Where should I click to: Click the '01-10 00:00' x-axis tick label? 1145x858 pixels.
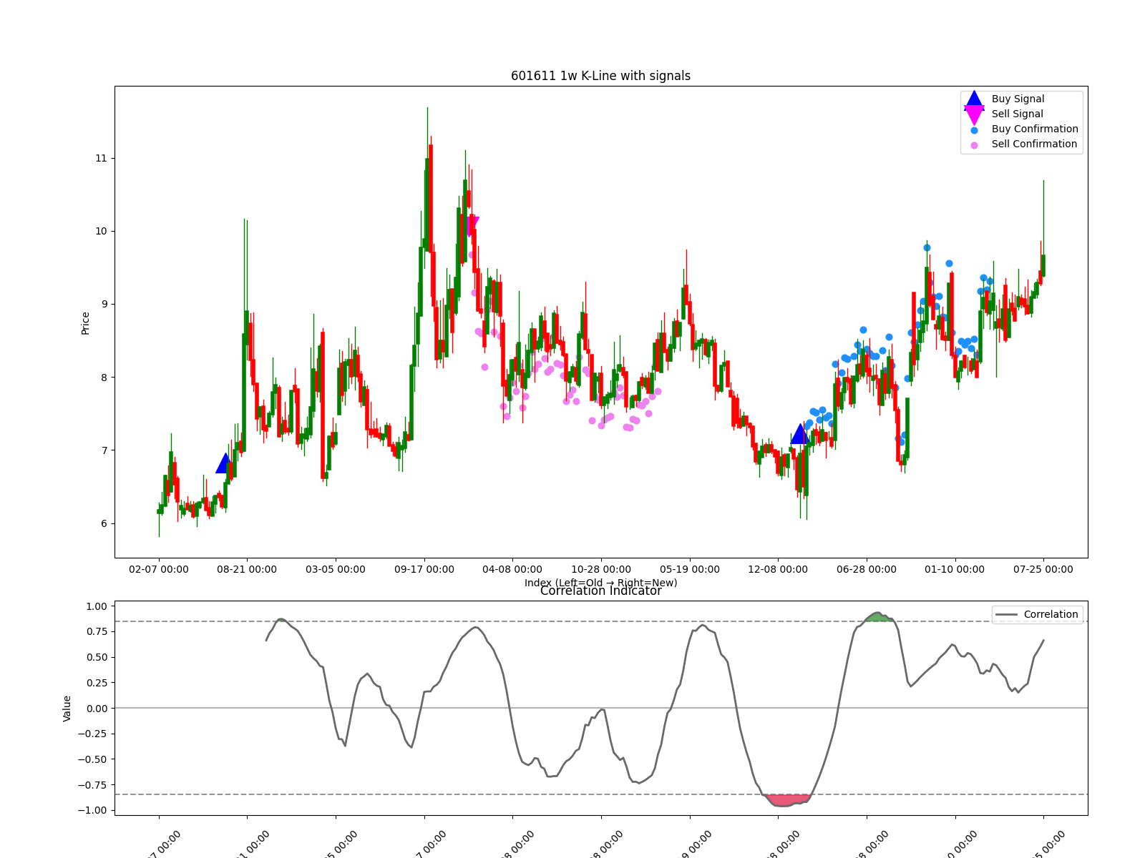pos(955,569)
